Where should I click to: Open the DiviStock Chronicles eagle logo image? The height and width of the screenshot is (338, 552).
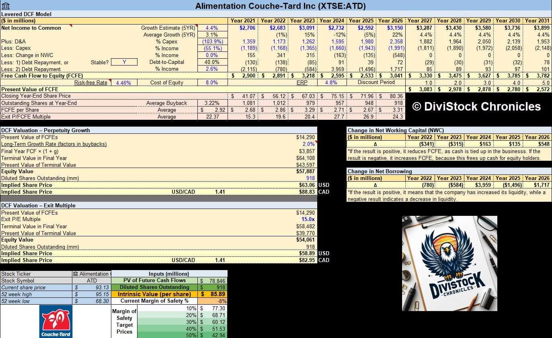449,263
